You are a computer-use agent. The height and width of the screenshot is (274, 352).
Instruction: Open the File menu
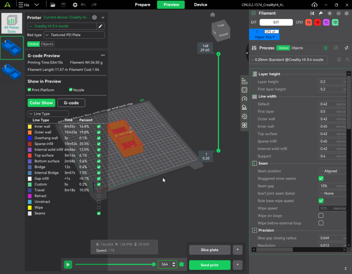[24, 5]
